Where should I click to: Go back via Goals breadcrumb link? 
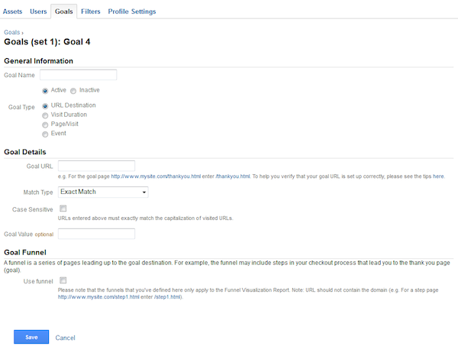pyautogui.click(x=12, y=32)
